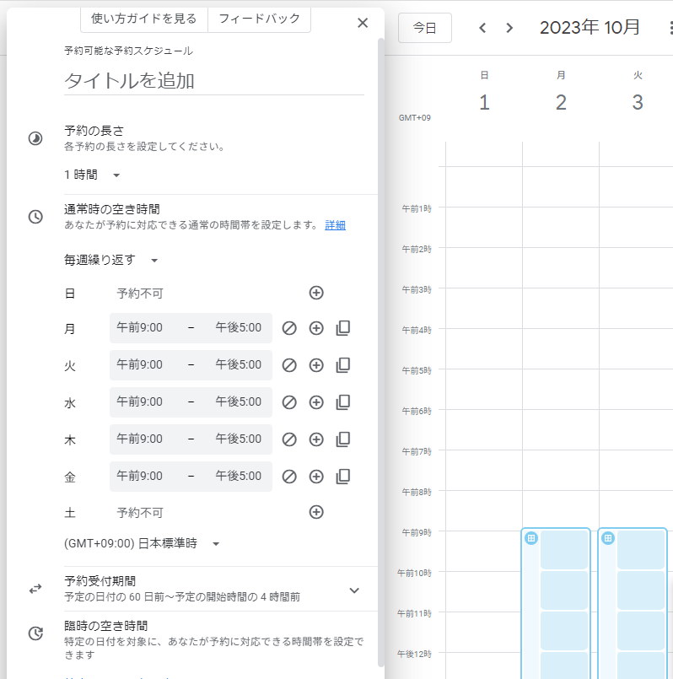Click 予約不可 text in Saturday (土) row
Image resolution: width=673 pixels, height=679 pixels.
click(140, 513)
